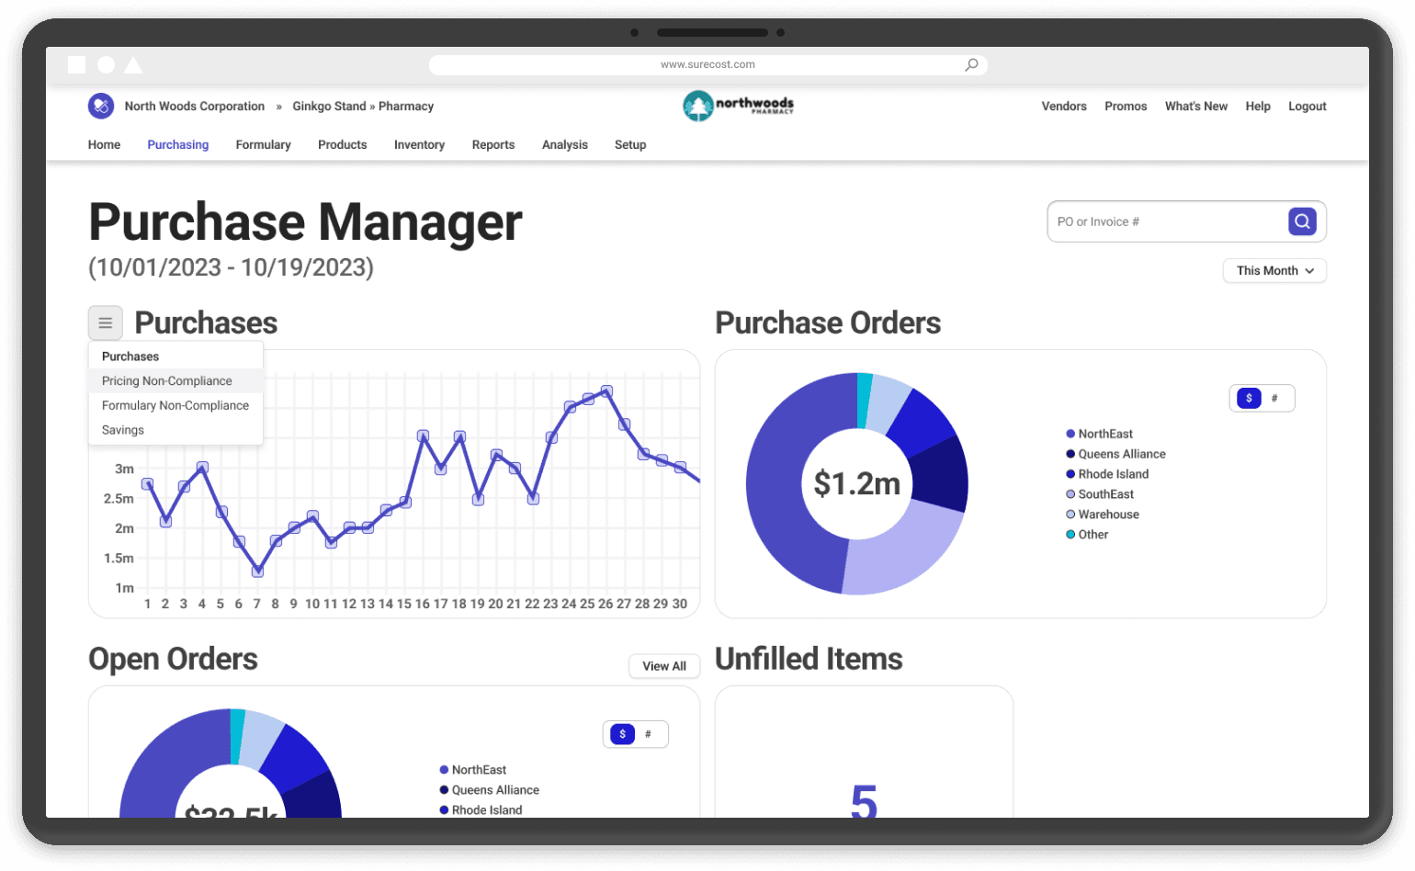Select the # toggle in Purchase Orders card
The width and height of the screenshot is (1415, 871).
[x=1274, y=398]
